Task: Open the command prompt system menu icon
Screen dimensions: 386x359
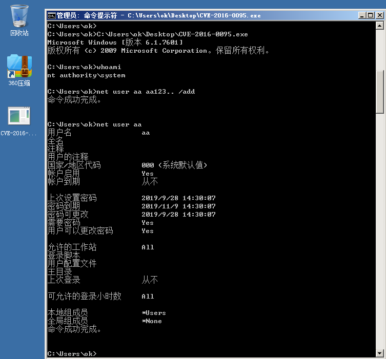Action: coord(52,16)
